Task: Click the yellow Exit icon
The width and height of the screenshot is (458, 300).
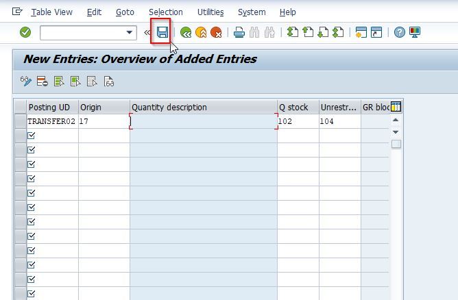Action: pyautogui.click(x=201, y=32)
